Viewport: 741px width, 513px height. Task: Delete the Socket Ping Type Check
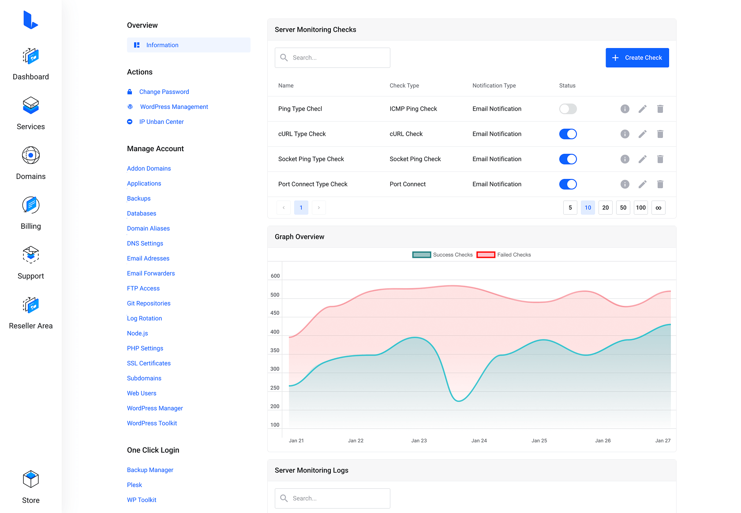pos(660,159)
